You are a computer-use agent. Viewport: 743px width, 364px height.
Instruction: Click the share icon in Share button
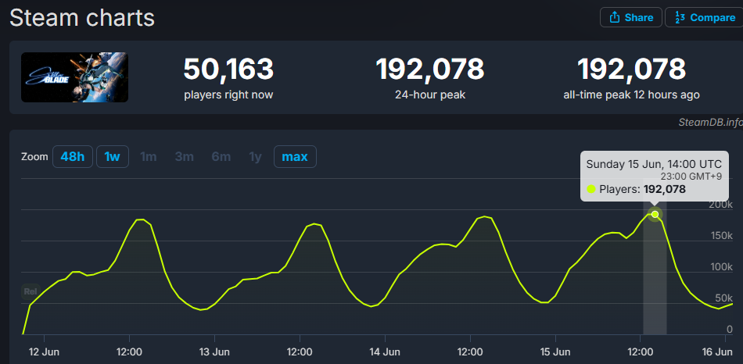(x=615, y=18)
